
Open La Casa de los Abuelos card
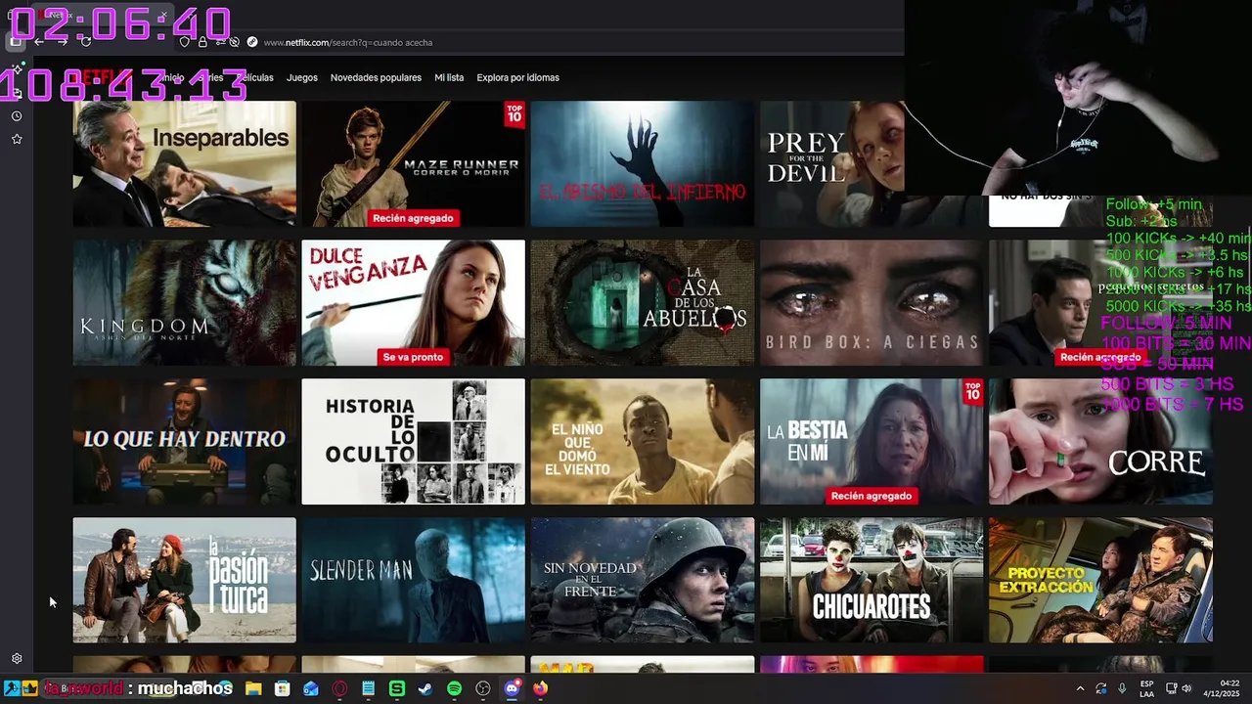642,302
